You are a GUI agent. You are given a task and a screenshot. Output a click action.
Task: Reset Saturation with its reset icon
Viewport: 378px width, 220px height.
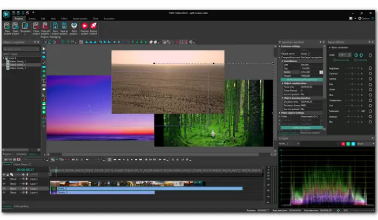[x=370, y=111]
